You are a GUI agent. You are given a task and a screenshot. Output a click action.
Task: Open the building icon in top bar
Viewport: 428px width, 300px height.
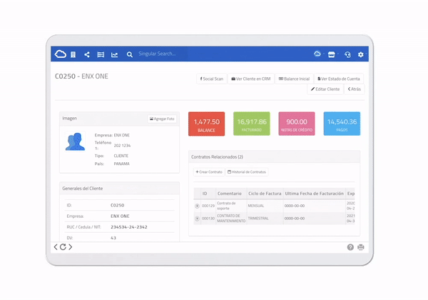click(73, 55)
